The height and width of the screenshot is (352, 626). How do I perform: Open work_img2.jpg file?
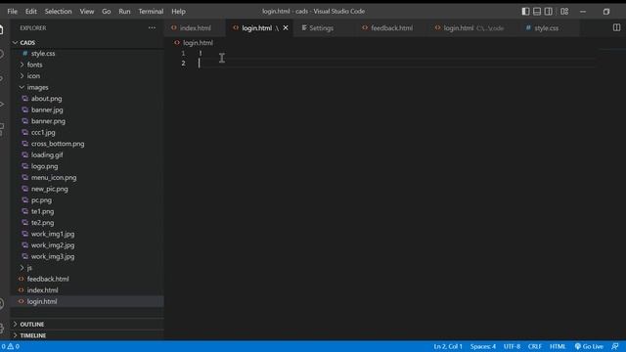[x=52, y=245]
